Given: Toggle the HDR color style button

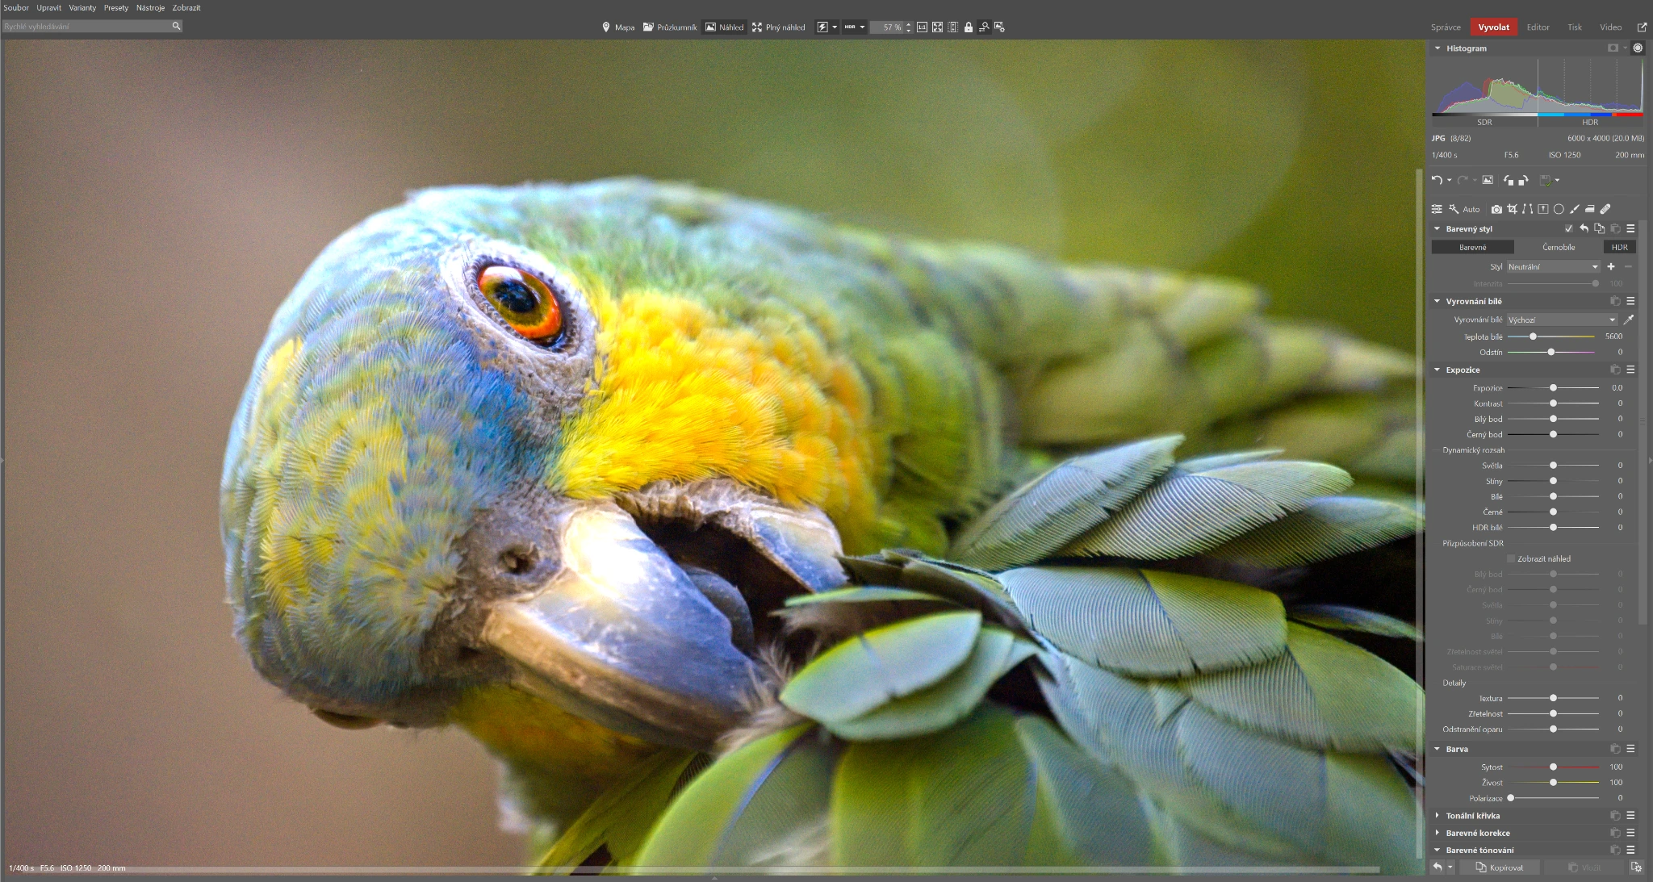Looking at the screenshot, I should tap(1619, 248).
